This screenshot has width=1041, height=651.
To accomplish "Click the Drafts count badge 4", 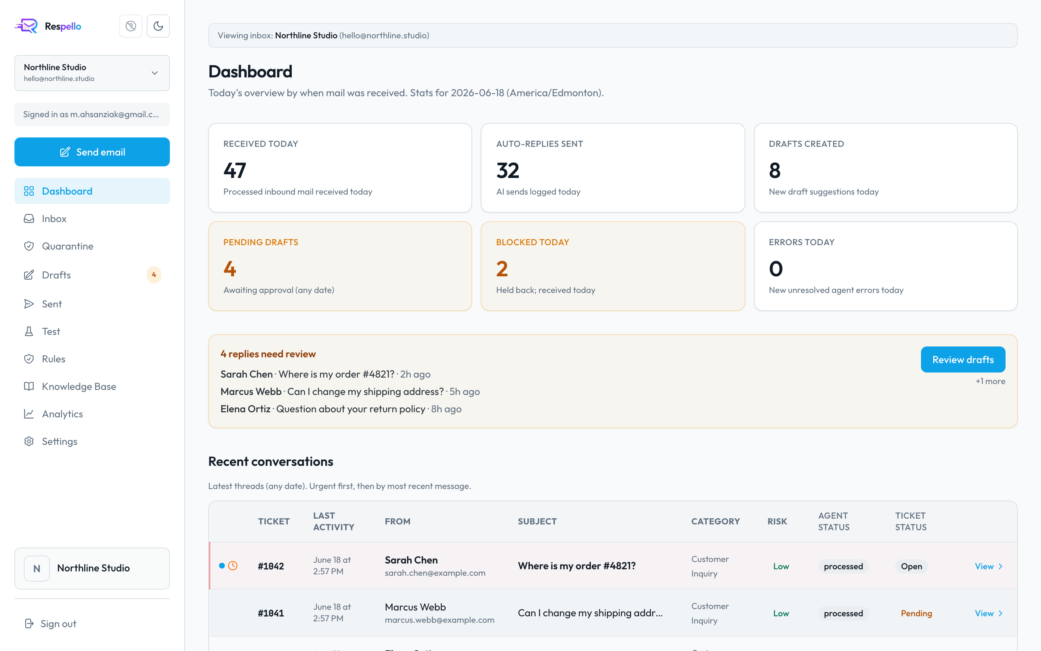I will (154, 275).
